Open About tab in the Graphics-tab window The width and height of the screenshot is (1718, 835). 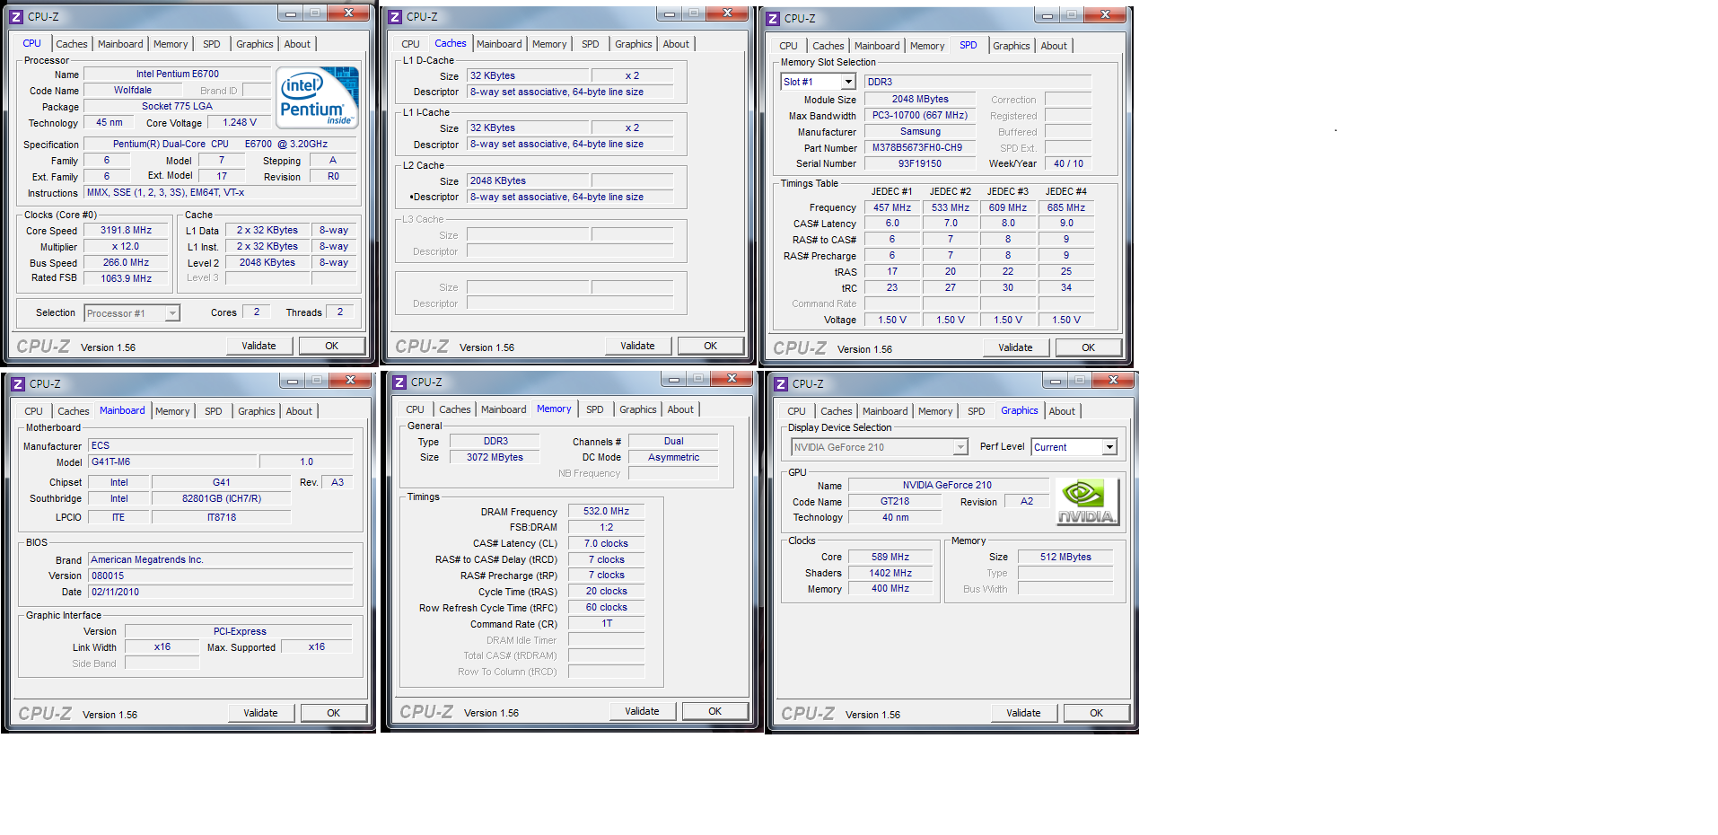tap(1062, 411)
